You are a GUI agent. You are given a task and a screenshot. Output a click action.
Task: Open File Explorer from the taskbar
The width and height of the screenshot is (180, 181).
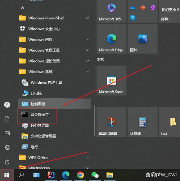[109, 175]
